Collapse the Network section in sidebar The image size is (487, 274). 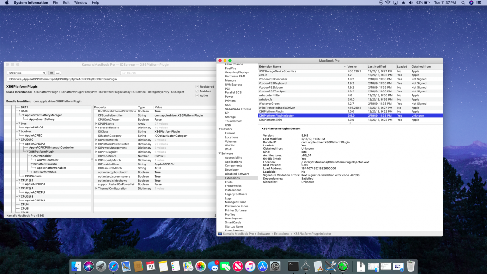(x=219, y=129)
